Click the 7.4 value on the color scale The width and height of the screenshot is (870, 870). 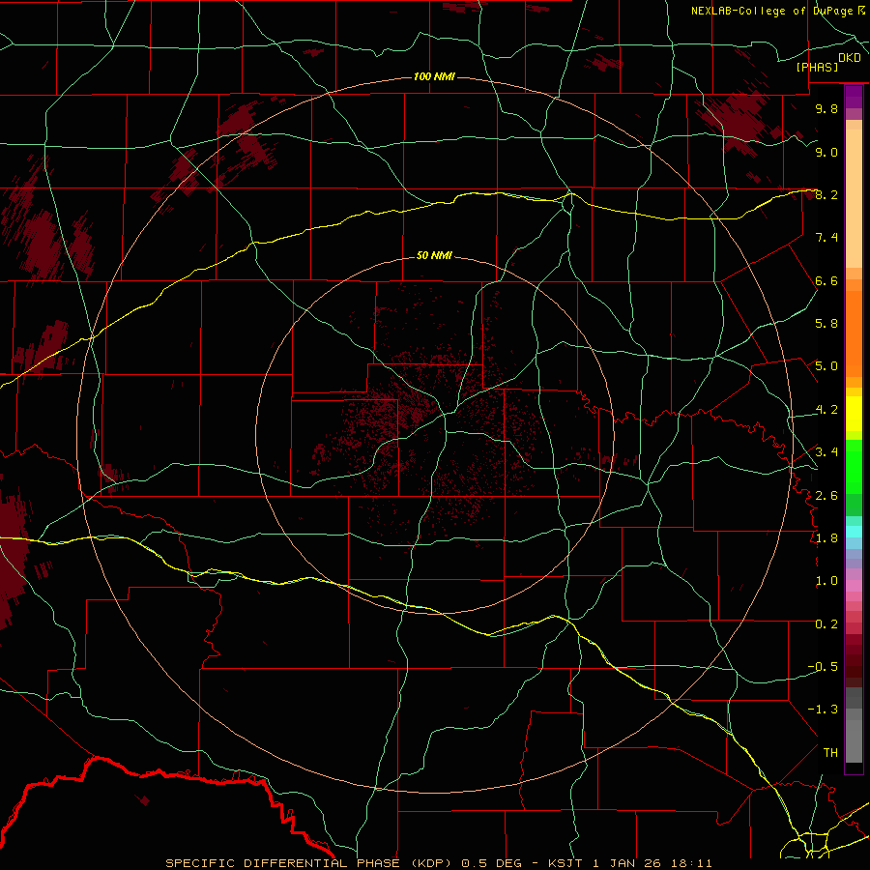826,238
